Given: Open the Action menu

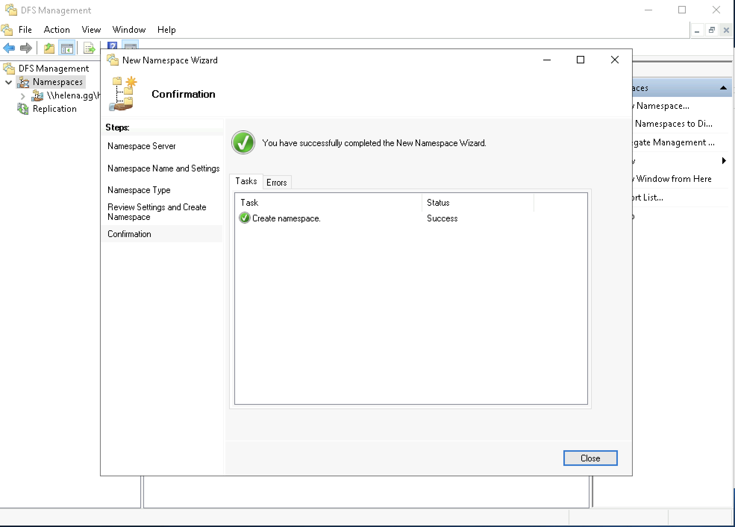Looking at the screenshot, I should 57,30.
